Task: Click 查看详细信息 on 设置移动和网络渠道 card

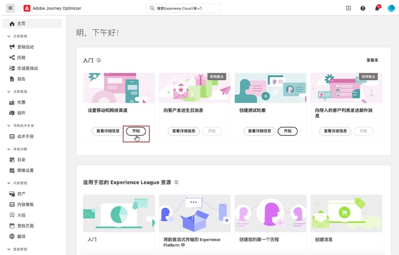Action: pyautogui.click(x=108, y=131)
